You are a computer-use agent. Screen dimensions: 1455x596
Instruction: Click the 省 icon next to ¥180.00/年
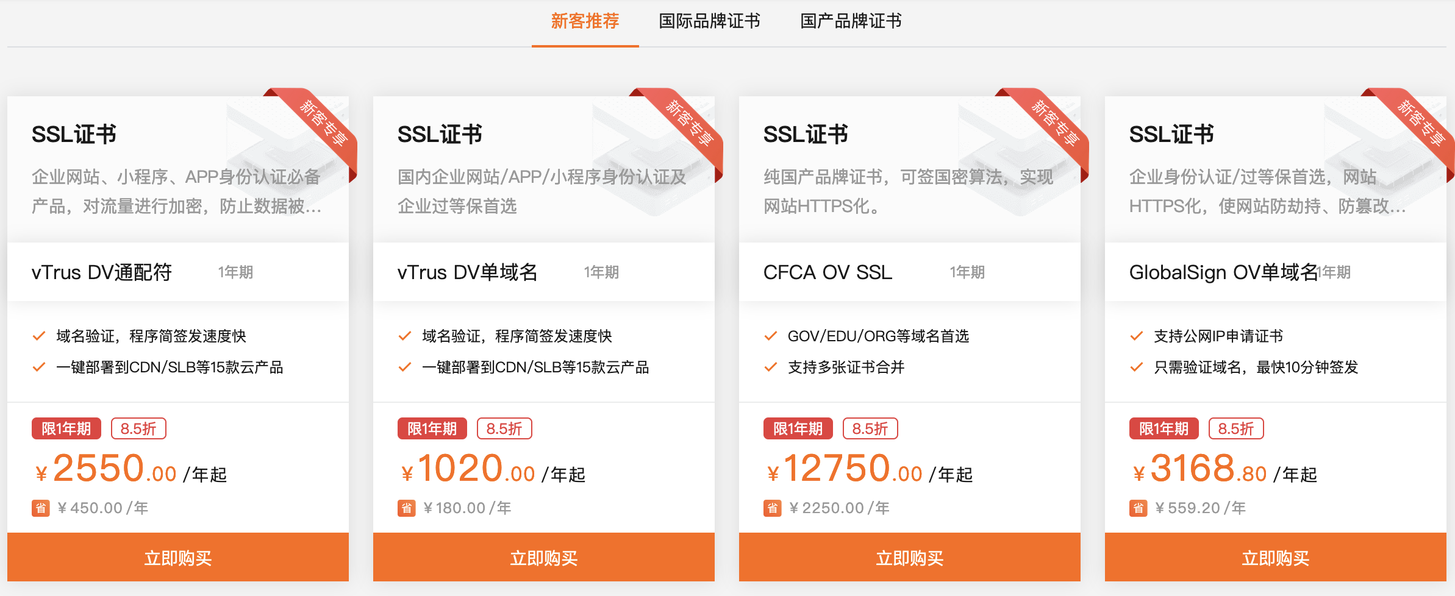pos(406,507)
